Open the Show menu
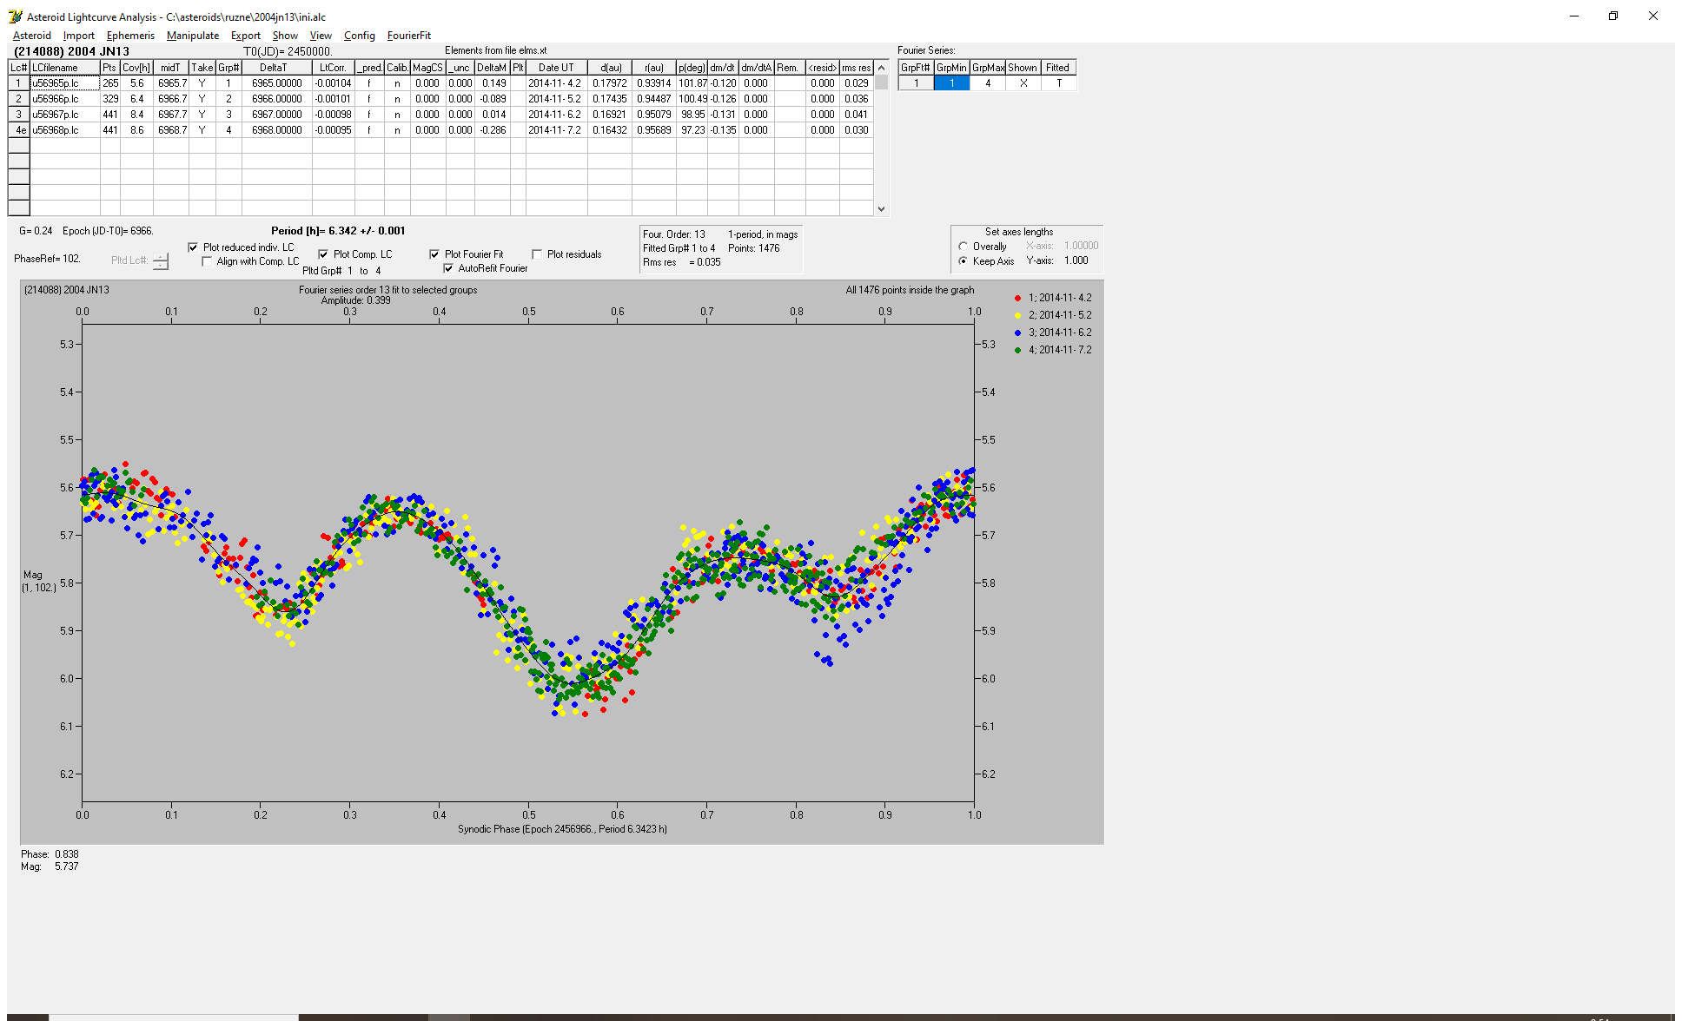Image resolution: width=1682 pixels, height=1021 pixels. 285,36
